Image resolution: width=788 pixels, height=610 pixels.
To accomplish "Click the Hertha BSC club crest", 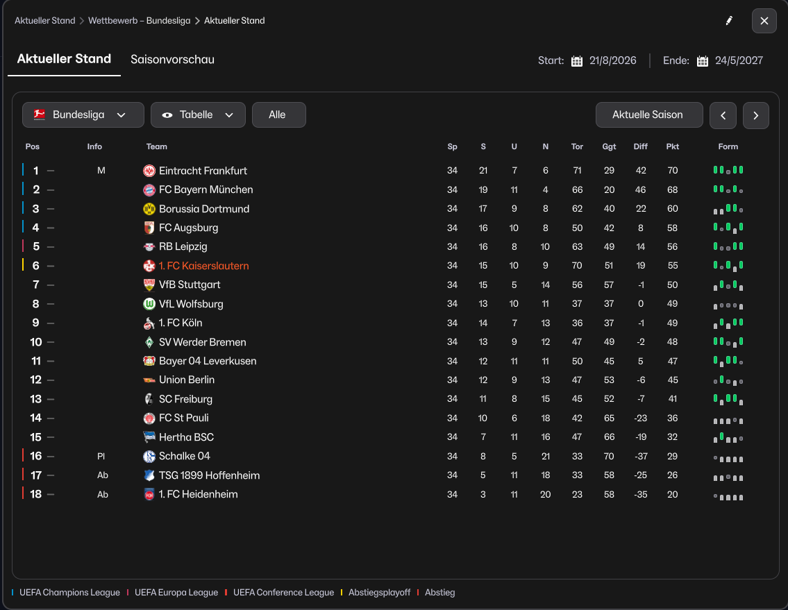I will point(149,437).
